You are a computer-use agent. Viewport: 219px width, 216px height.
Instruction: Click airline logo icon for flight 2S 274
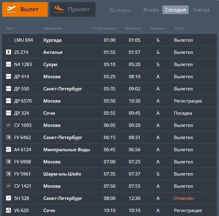pyautogui.click(x=9, y=52)
